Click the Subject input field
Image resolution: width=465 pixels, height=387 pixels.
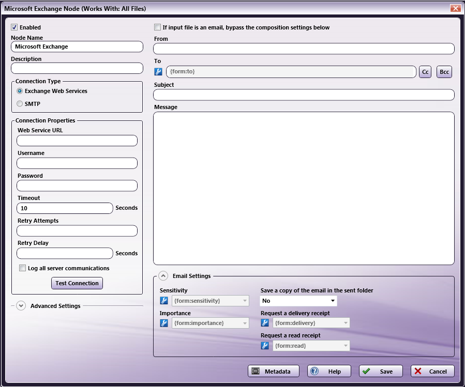pyautogui.click(x=304, y=95)
